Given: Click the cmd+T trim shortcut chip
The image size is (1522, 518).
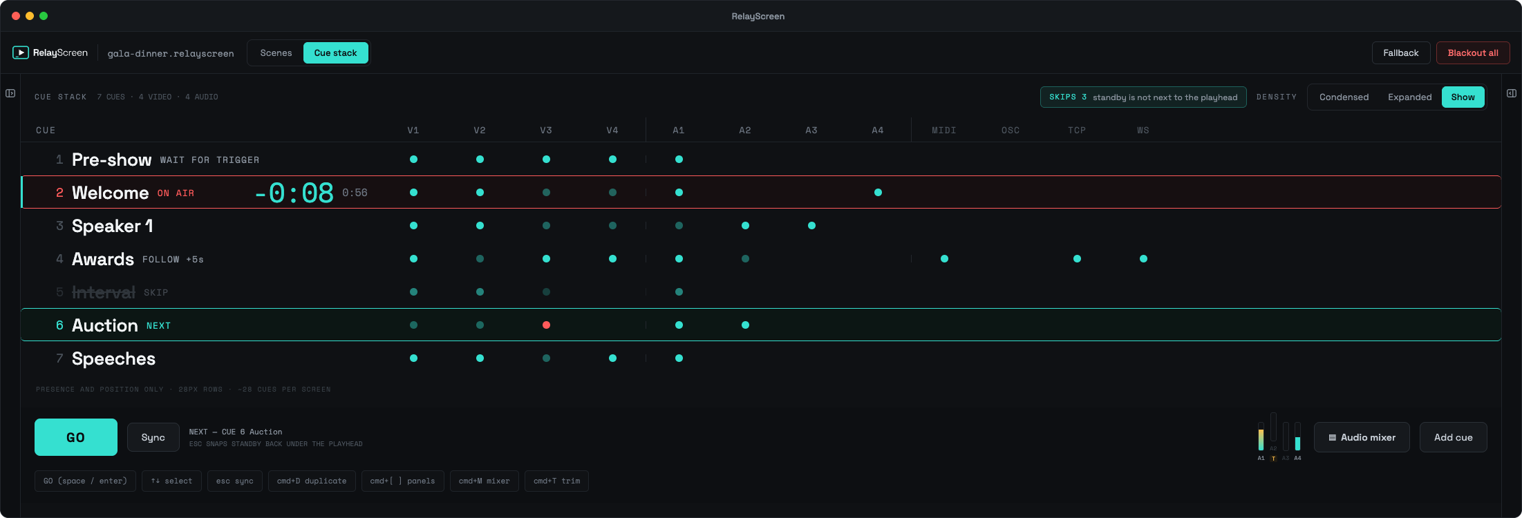Looking at the screenshot, I should point(557,481).
